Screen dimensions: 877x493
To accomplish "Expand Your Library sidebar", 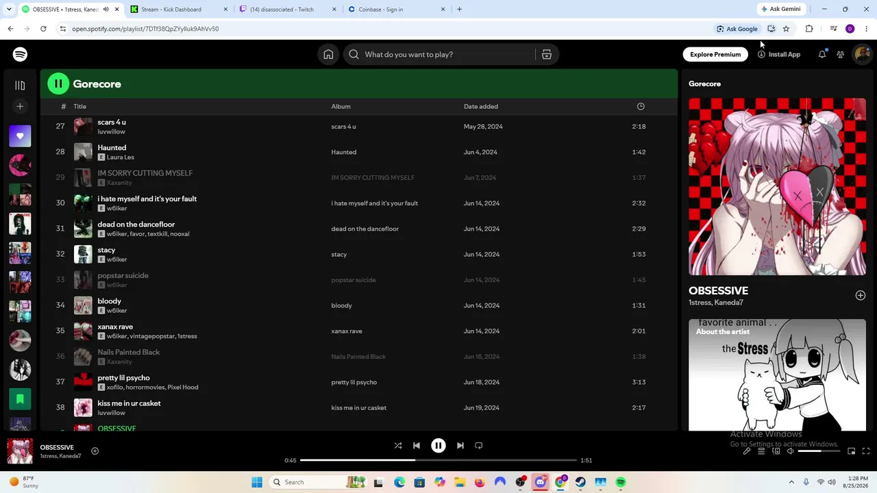I will tap(20, 86).
